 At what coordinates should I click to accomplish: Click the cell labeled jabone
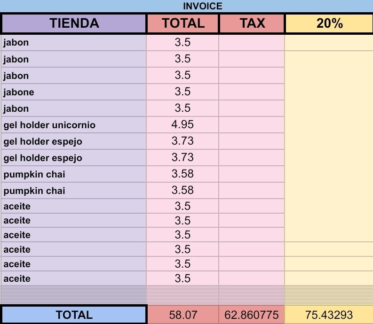point(74,92)
